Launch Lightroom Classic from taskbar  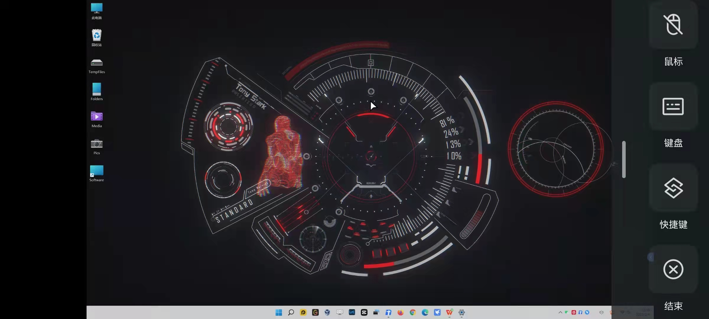pyautogui.click(x=352, y=313)
